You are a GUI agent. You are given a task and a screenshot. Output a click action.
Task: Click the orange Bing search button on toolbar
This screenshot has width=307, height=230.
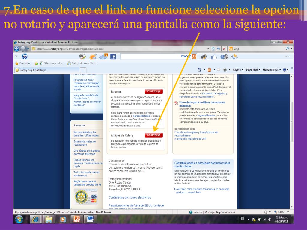pyautogui.click(x=194, y=57)
